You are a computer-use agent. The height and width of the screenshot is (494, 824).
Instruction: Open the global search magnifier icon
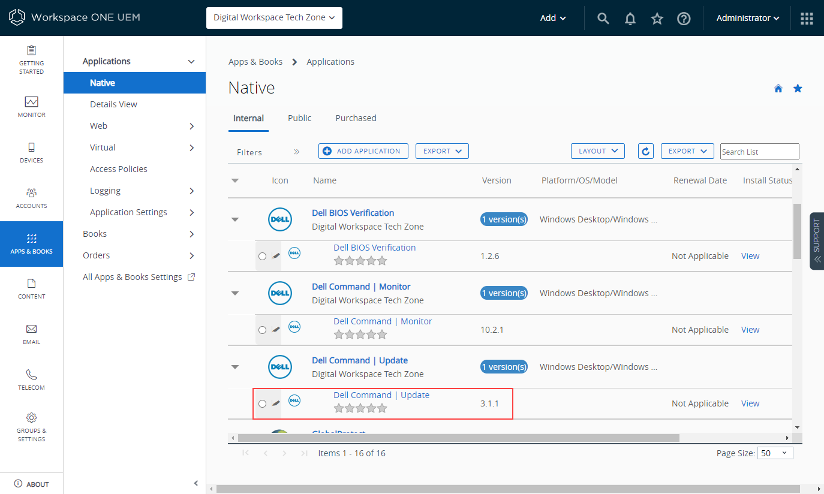pyautogui.click(x=603, y=18)
